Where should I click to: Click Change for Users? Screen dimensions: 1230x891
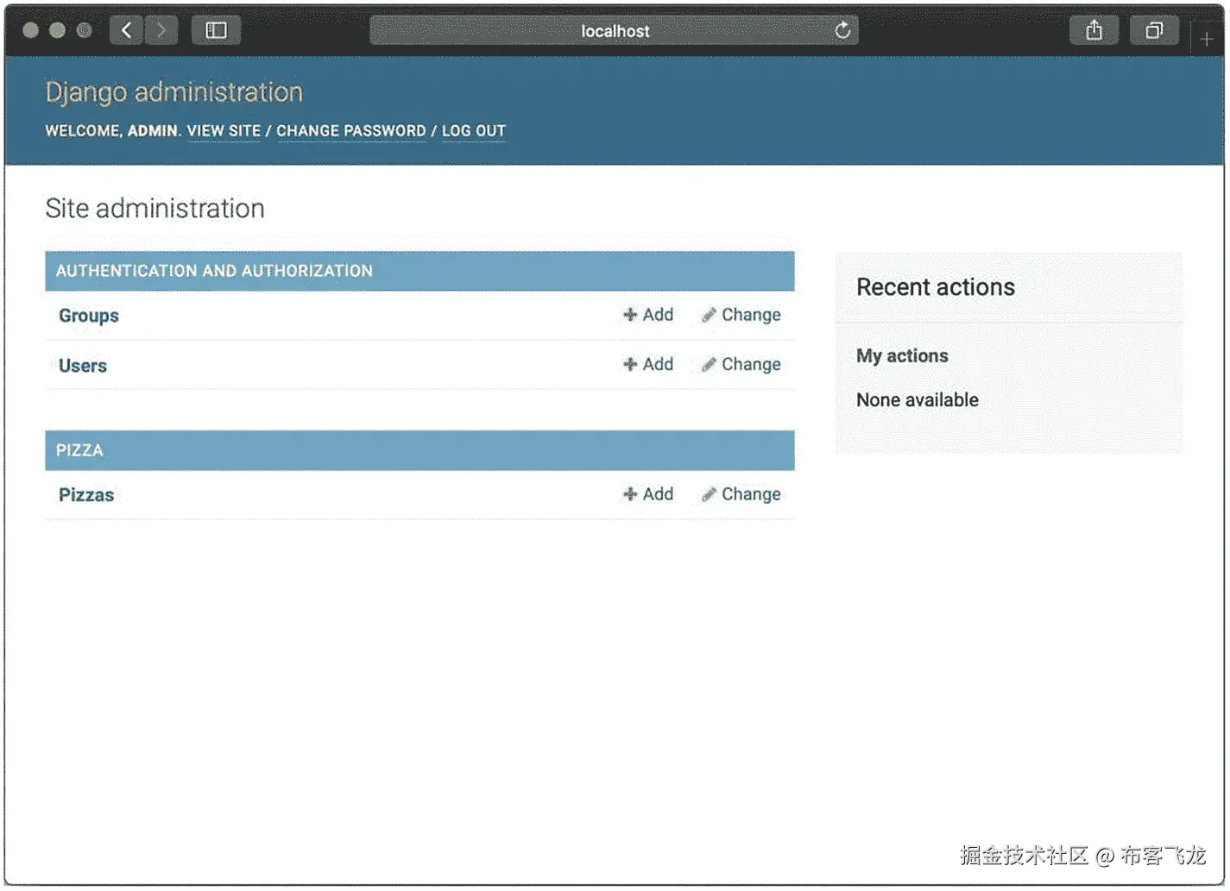(x=741, y=365)
